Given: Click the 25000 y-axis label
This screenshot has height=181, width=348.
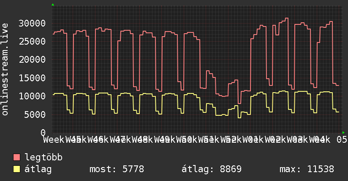Looking at the screenshot, I should point(32,41).
